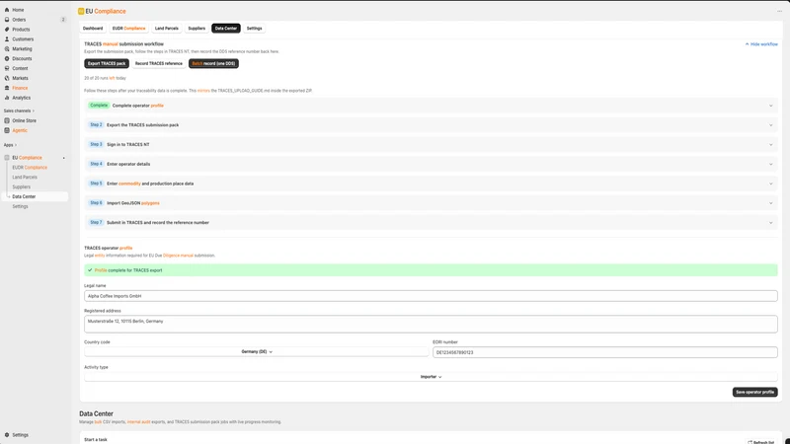
Task: Expand Step 4 Enter operator details
Action: click(x=431, y=164)
